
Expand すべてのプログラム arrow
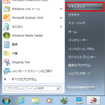[x=5, y=79]
